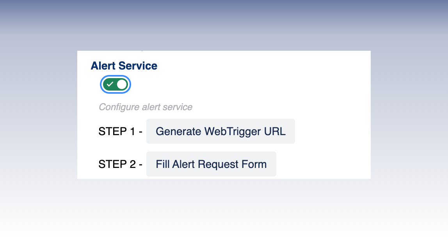Click the Alert Service heading
The image size is (448, 239).
[x=124, y=66]
